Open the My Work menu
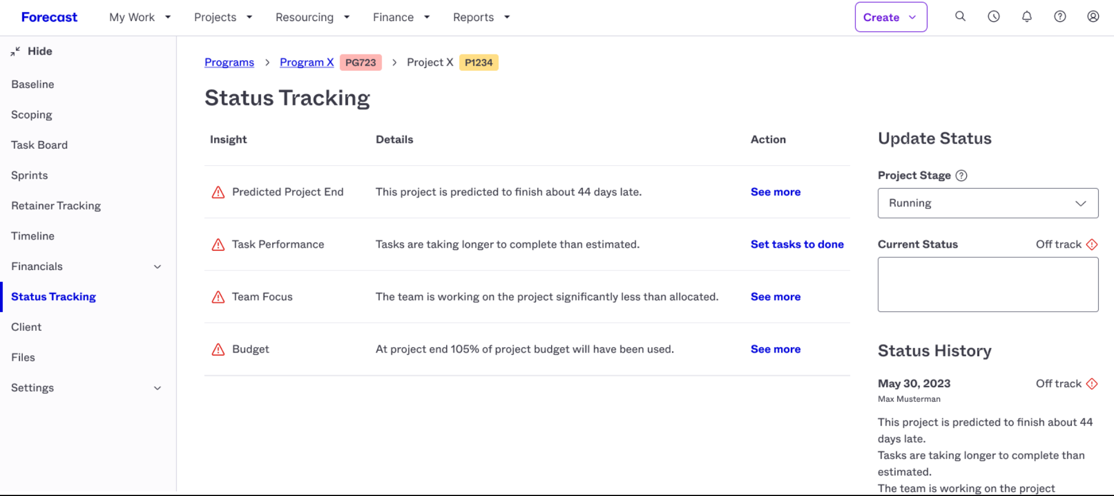 pyautogui.click(x=140, y=17)
